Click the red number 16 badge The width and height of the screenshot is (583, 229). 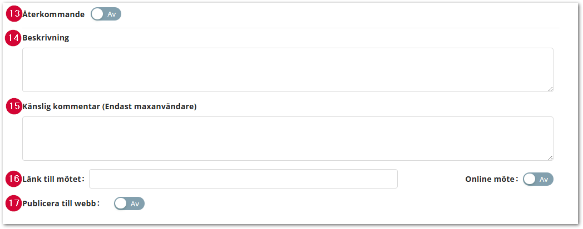pos(14,179)
